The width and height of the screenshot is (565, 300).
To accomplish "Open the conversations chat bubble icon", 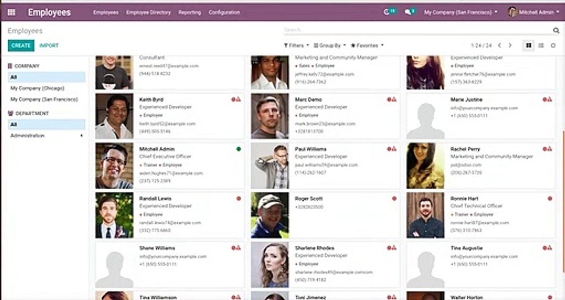I will (x=407, y=12).
